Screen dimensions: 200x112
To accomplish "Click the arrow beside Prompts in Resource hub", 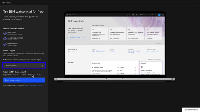I will 135,67.
